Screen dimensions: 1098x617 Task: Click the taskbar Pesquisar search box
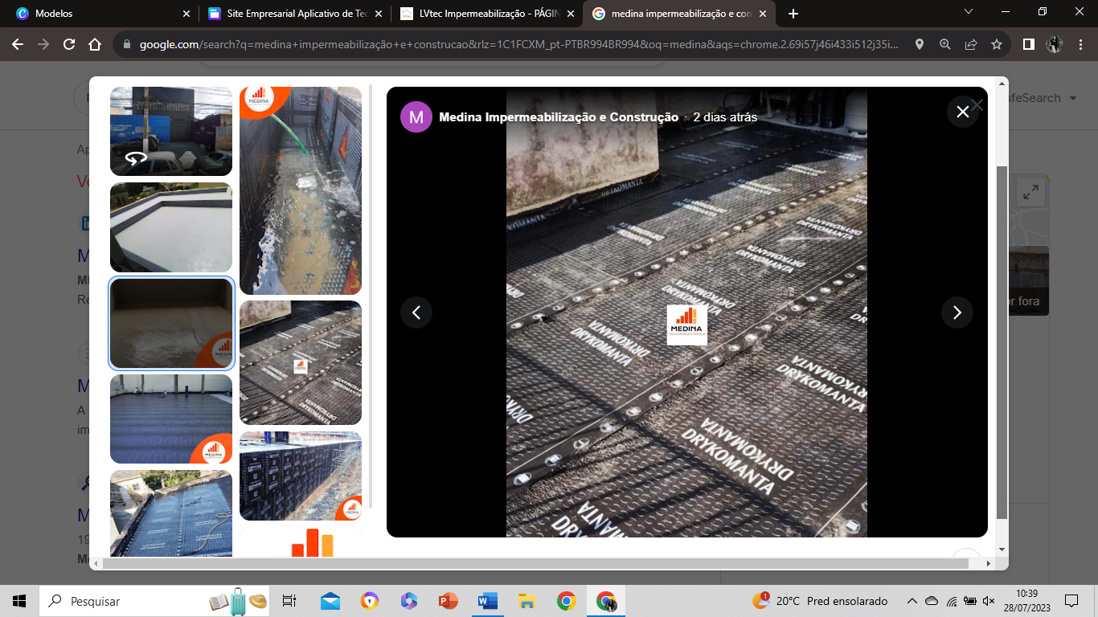click(156, 601)
